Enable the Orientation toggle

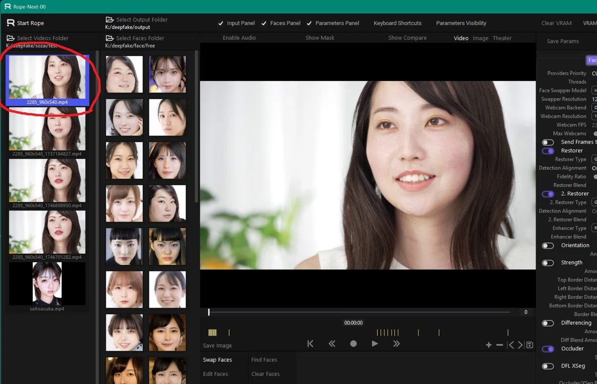click(x=548, y=246)
